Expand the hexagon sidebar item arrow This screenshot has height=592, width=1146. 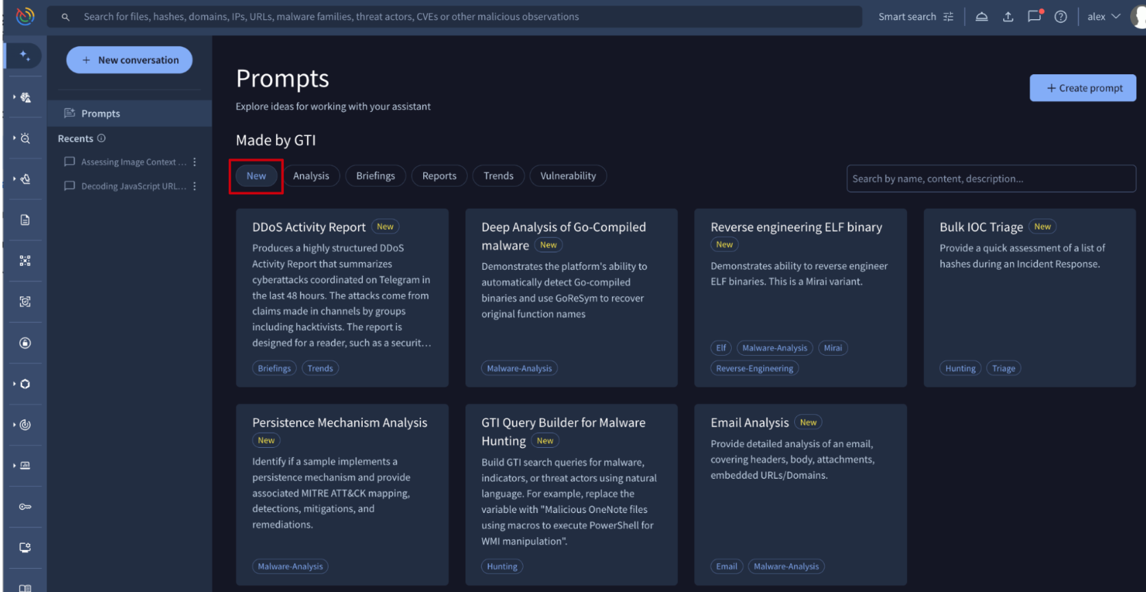point(14,384)
